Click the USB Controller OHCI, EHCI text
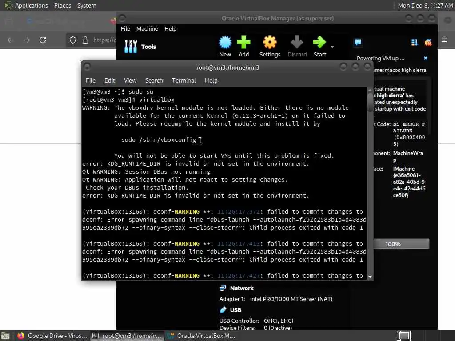Screen dimensions: 455x341 pos(256,321)
